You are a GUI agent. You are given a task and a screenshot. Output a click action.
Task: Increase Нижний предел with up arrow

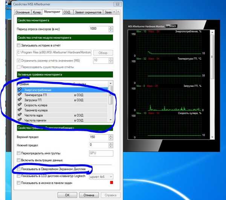pyautogui.click(x=111, y=144)
